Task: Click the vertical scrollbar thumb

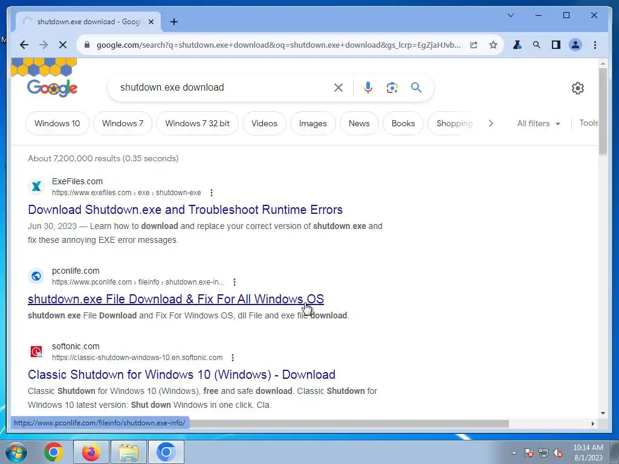Action: 603,111
